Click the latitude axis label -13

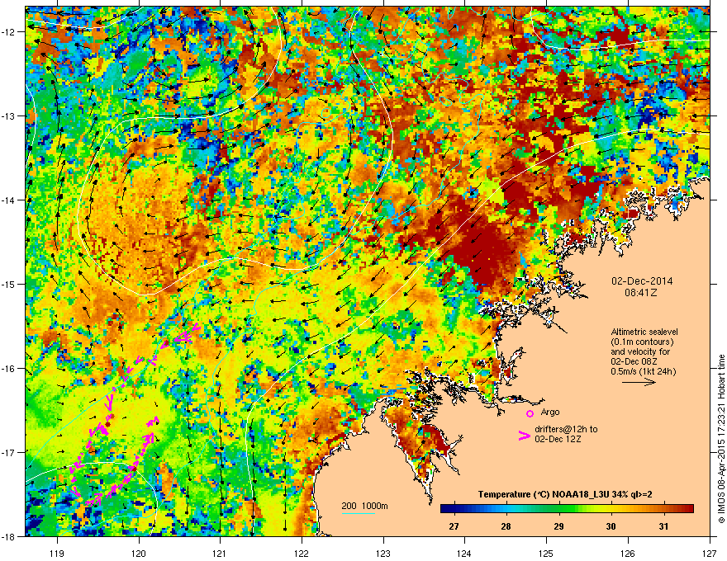[x=9, y=115]
